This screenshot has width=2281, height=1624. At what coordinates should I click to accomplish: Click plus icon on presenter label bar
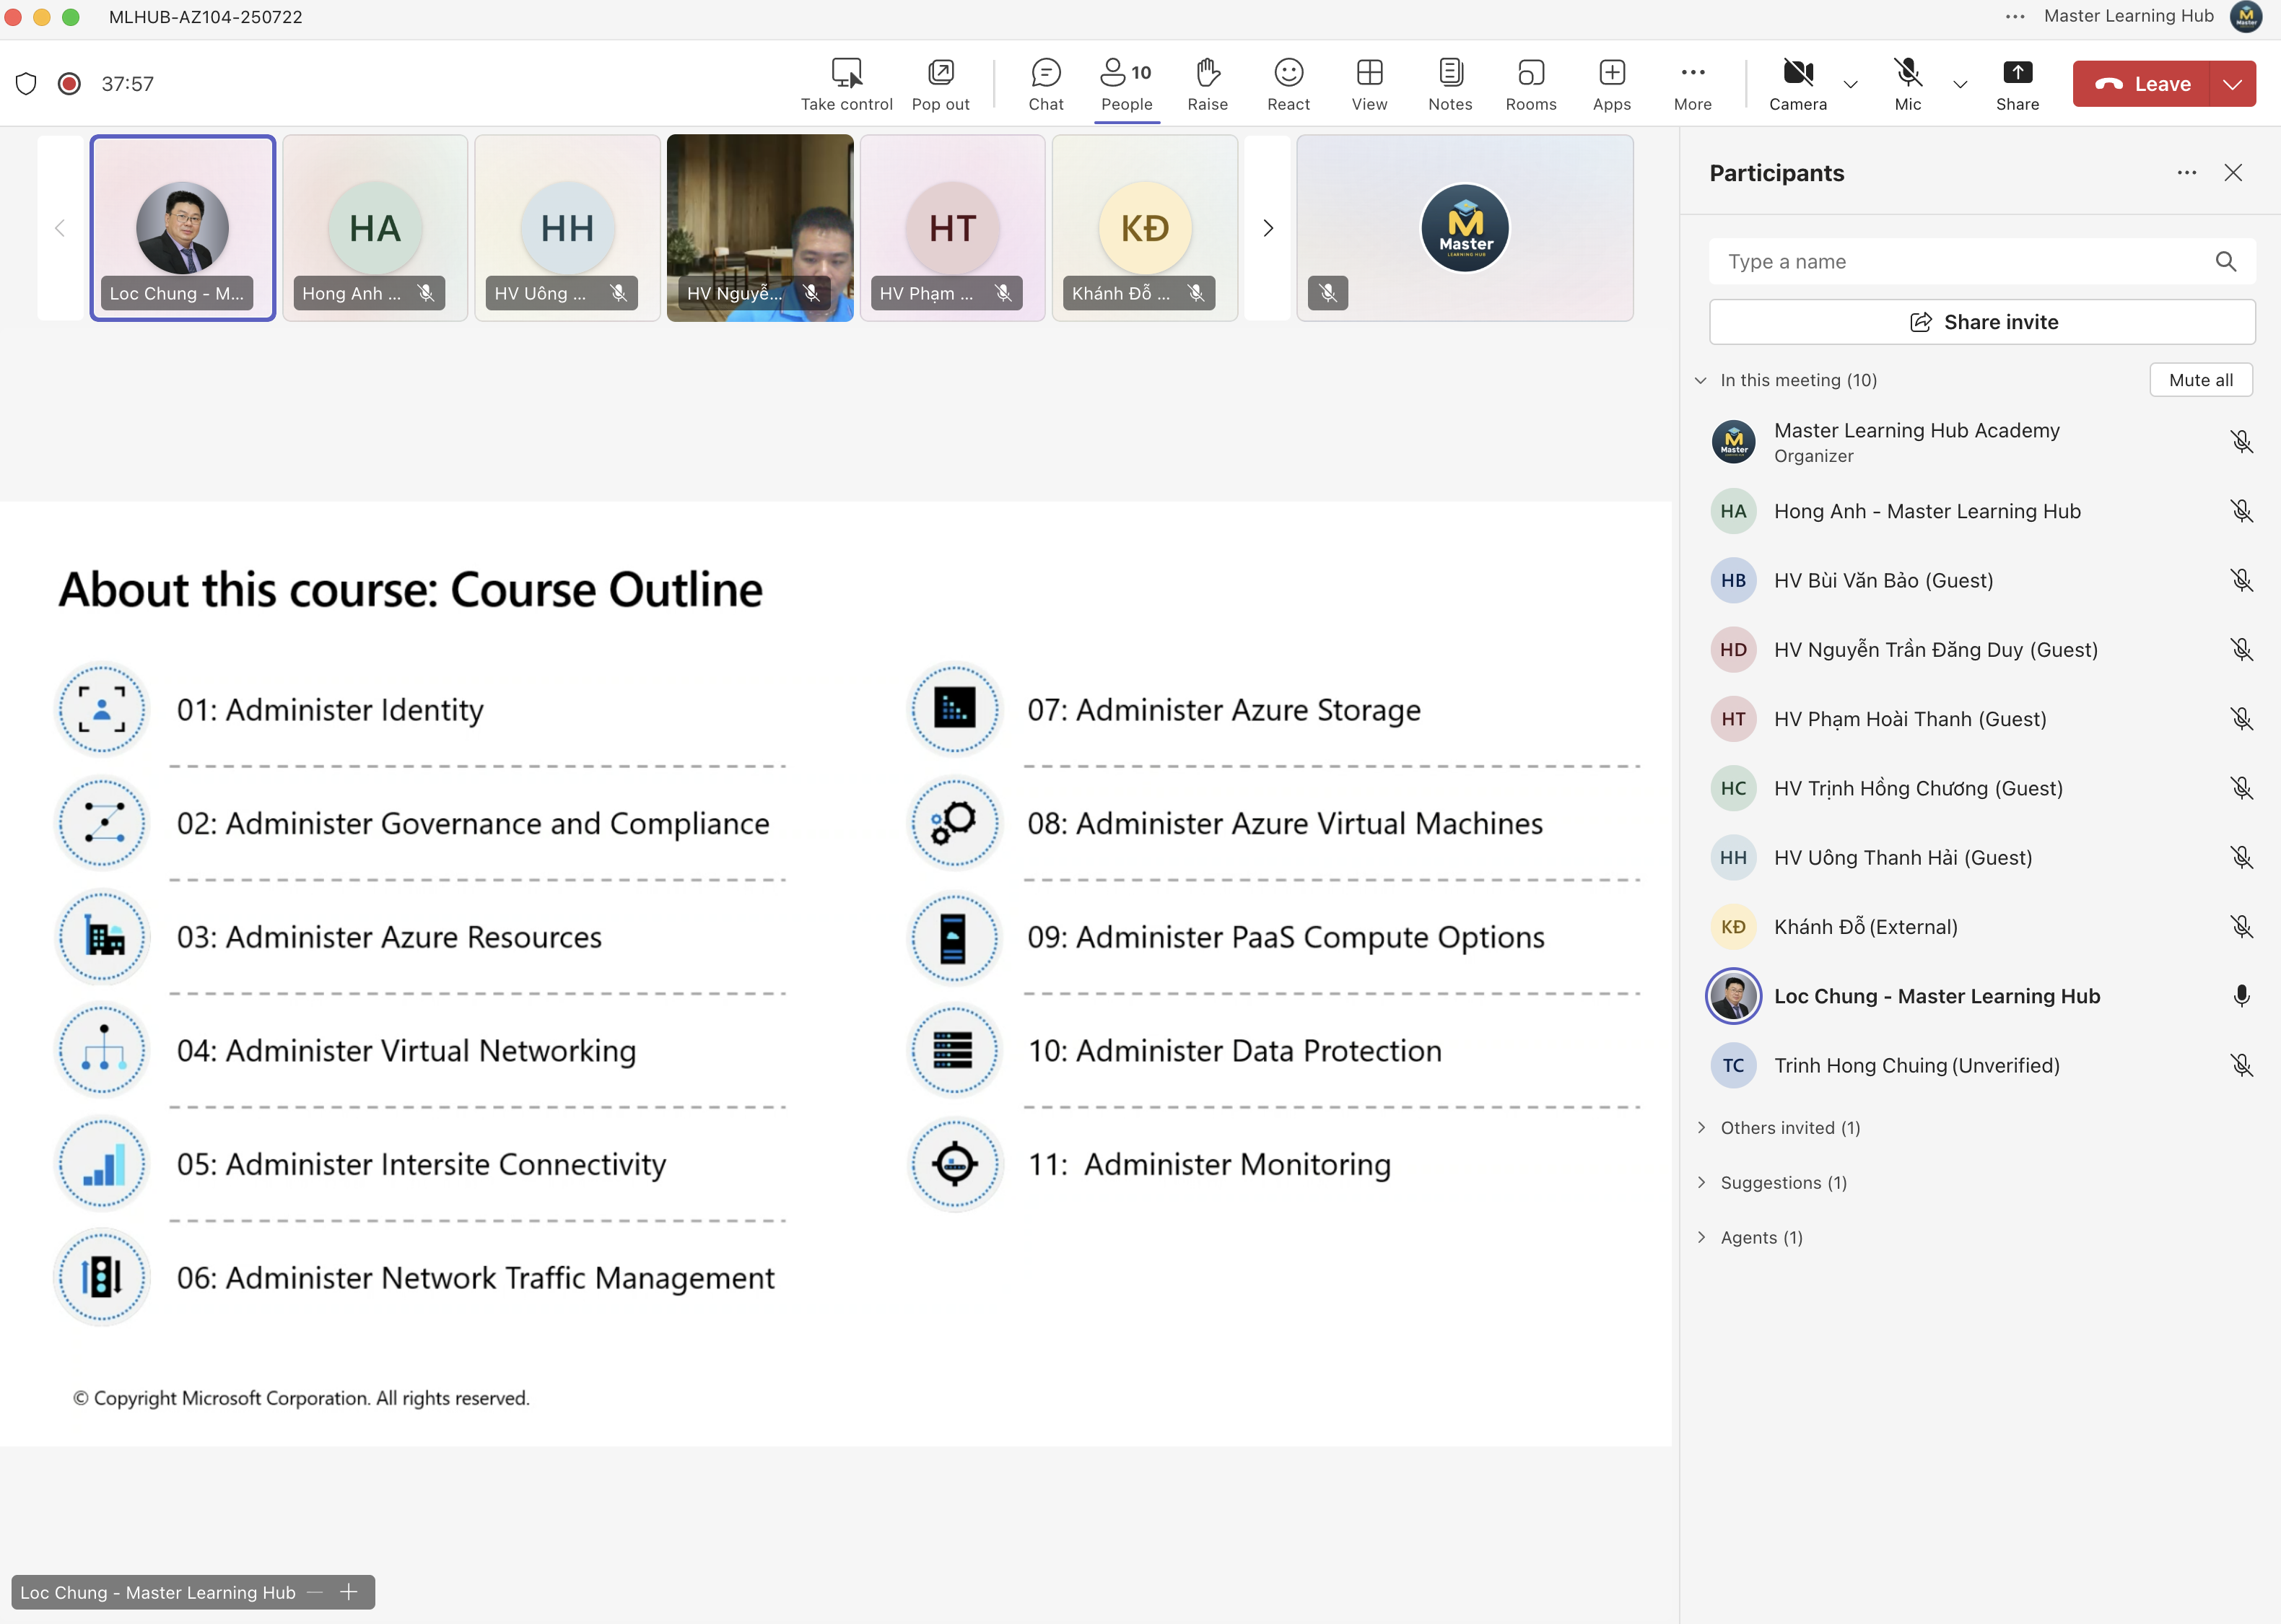[x=349, y=1592]
